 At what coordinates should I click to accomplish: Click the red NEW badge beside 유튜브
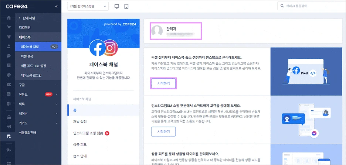point(48,94)
